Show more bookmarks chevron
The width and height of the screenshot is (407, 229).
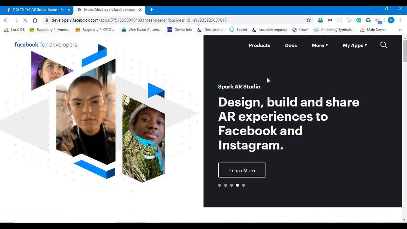coord(400,30)
